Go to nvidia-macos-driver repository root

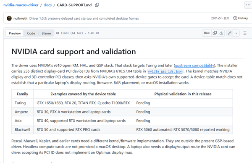[x=21, y=5]
